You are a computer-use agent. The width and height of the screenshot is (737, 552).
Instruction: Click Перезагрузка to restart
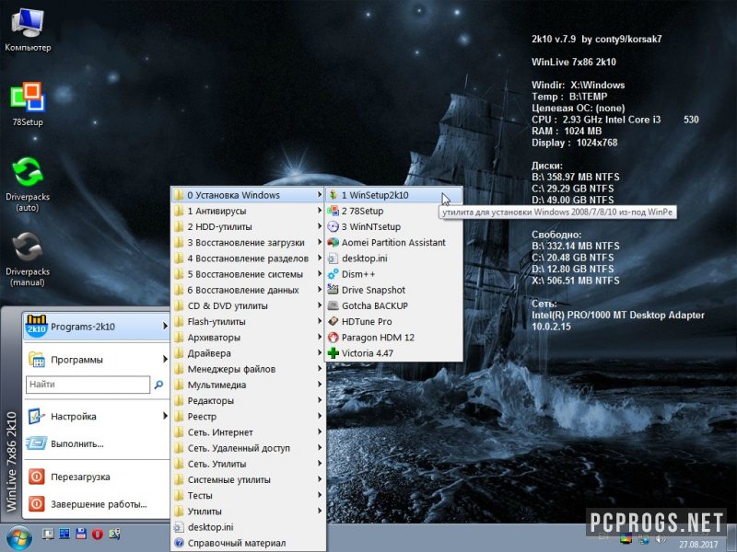tap(96, 477)
